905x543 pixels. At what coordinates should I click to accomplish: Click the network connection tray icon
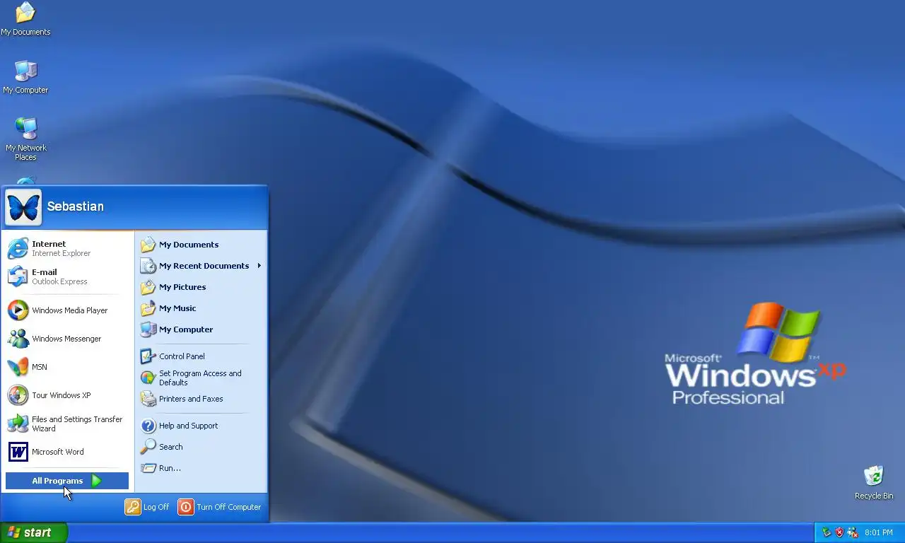point(852,532)
